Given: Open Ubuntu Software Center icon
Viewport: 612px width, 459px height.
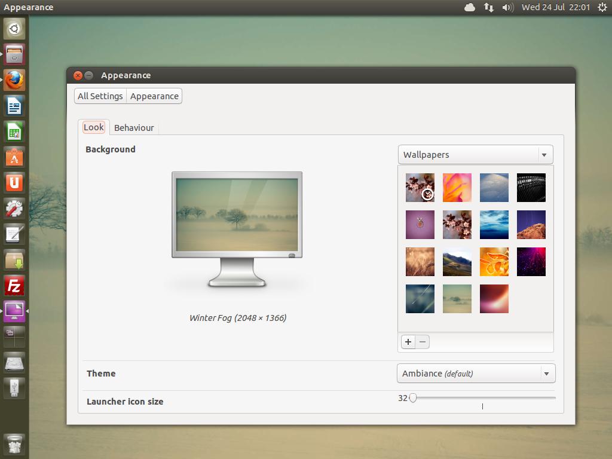Looking at the screenshot, I should pyautogui.click(x=14, y=157).
